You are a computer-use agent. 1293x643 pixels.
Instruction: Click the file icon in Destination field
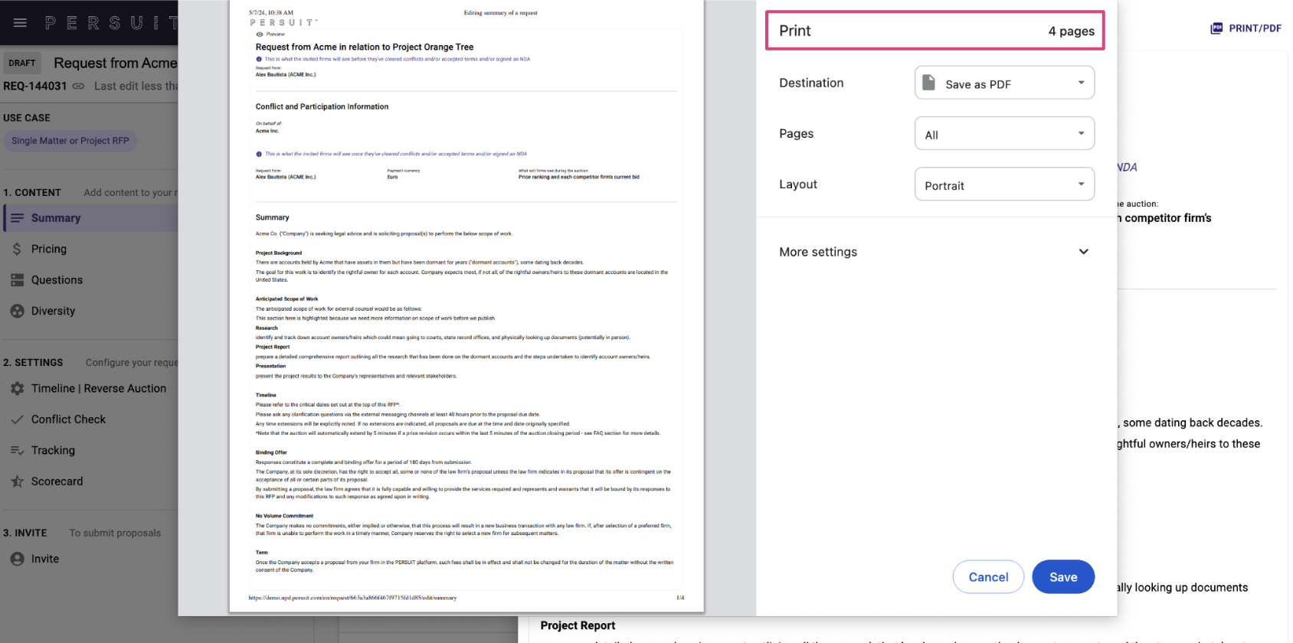tap(928, 83)
